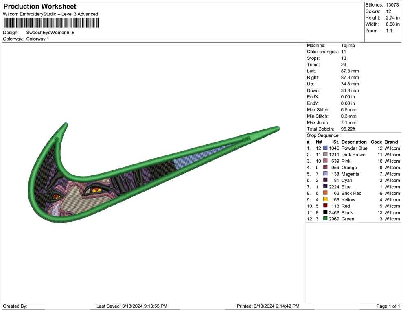Viewport: 403px width, 310px height.
Task: Click the min stitch value '0.3 mm'
Action: 348,116
